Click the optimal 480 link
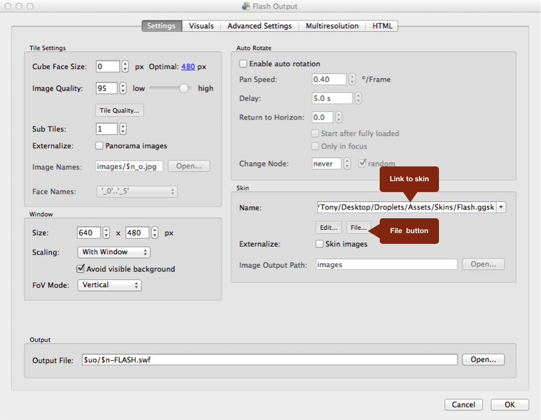This screenshot has height=420, width=541. click(188, 67)
